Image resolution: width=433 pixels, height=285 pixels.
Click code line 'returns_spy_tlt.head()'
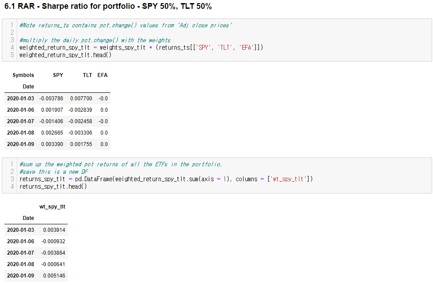[53, 186]
